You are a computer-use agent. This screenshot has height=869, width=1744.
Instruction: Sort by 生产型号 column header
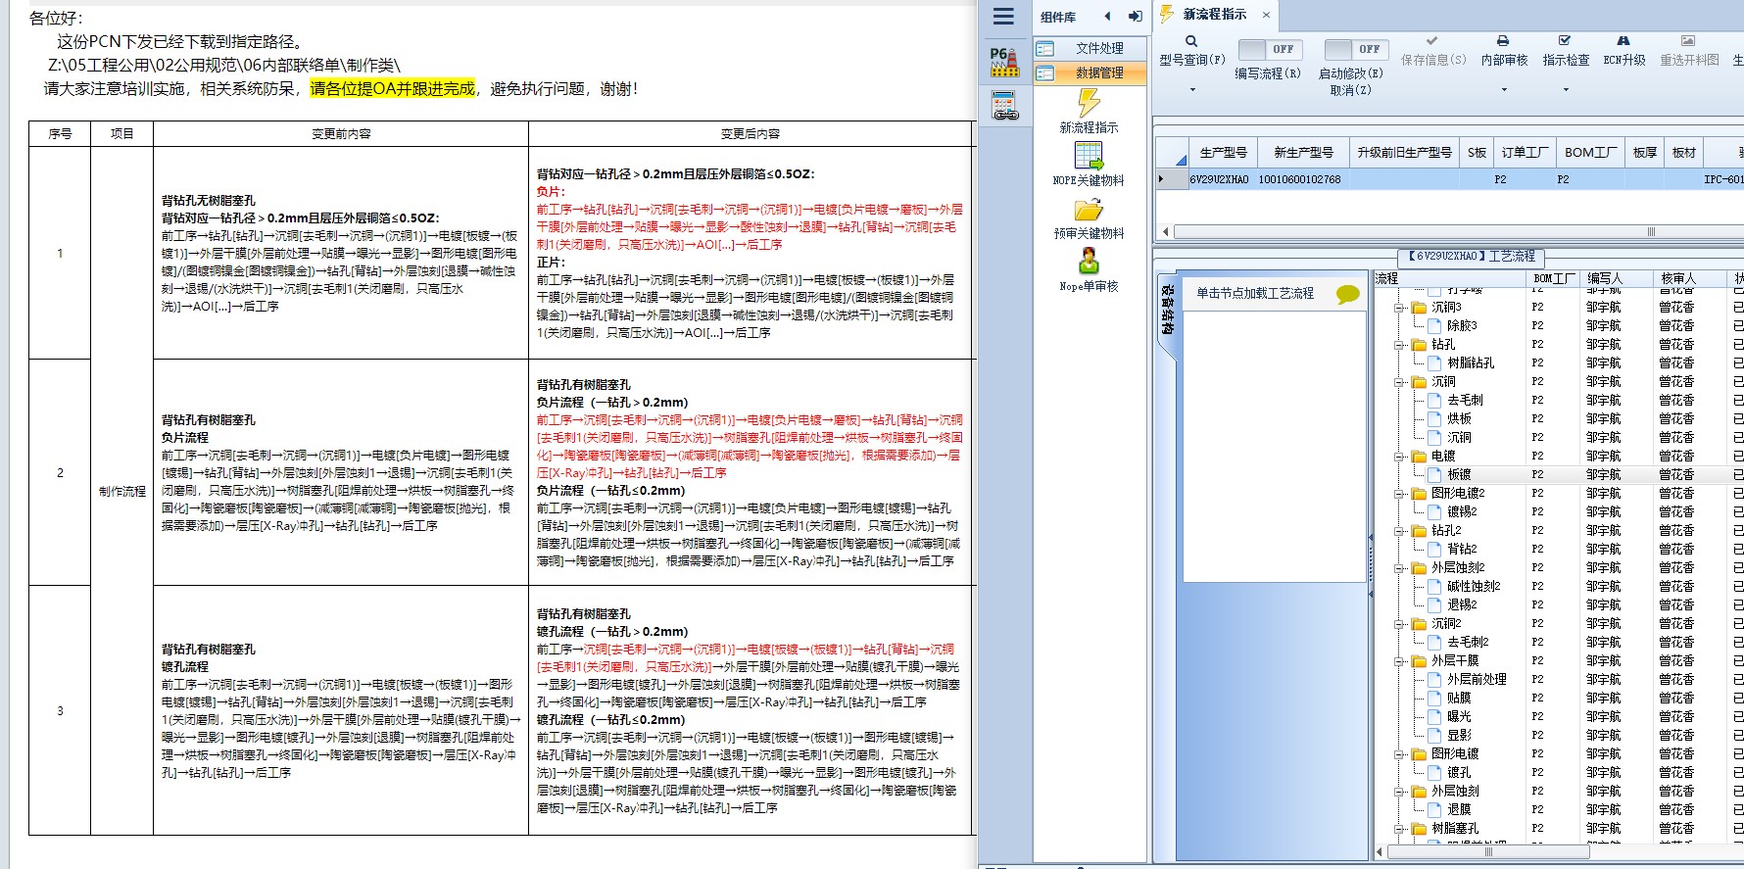tap(1223, 153)
